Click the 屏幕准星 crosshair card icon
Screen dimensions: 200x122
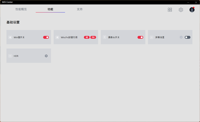click(152, 37)
